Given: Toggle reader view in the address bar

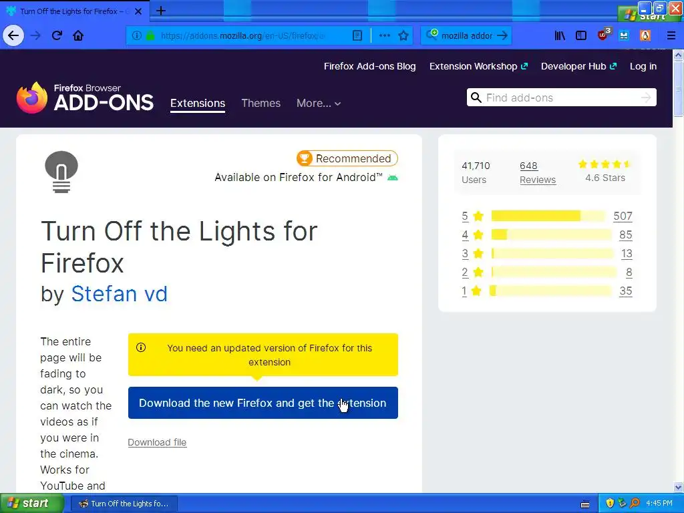Looking at the screenshot, I should [x=357, y=35].
